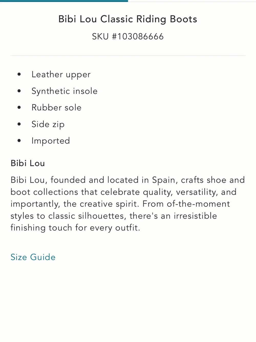256x342 pixels.
Task: Click the brand description paragraph
Action: click(128, 204)
